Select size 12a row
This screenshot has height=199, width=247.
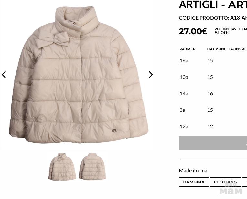tap(213, 127)
